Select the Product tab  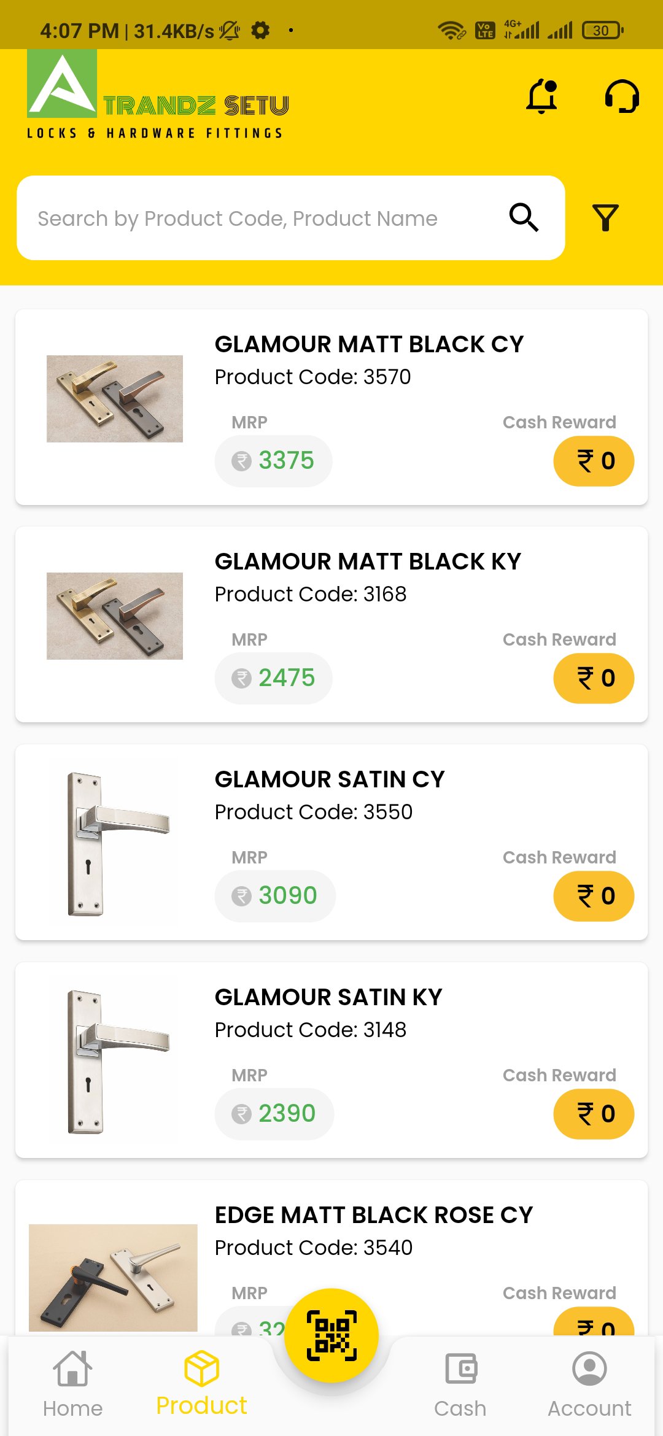pyautogui.click(x=201, y=1383)
